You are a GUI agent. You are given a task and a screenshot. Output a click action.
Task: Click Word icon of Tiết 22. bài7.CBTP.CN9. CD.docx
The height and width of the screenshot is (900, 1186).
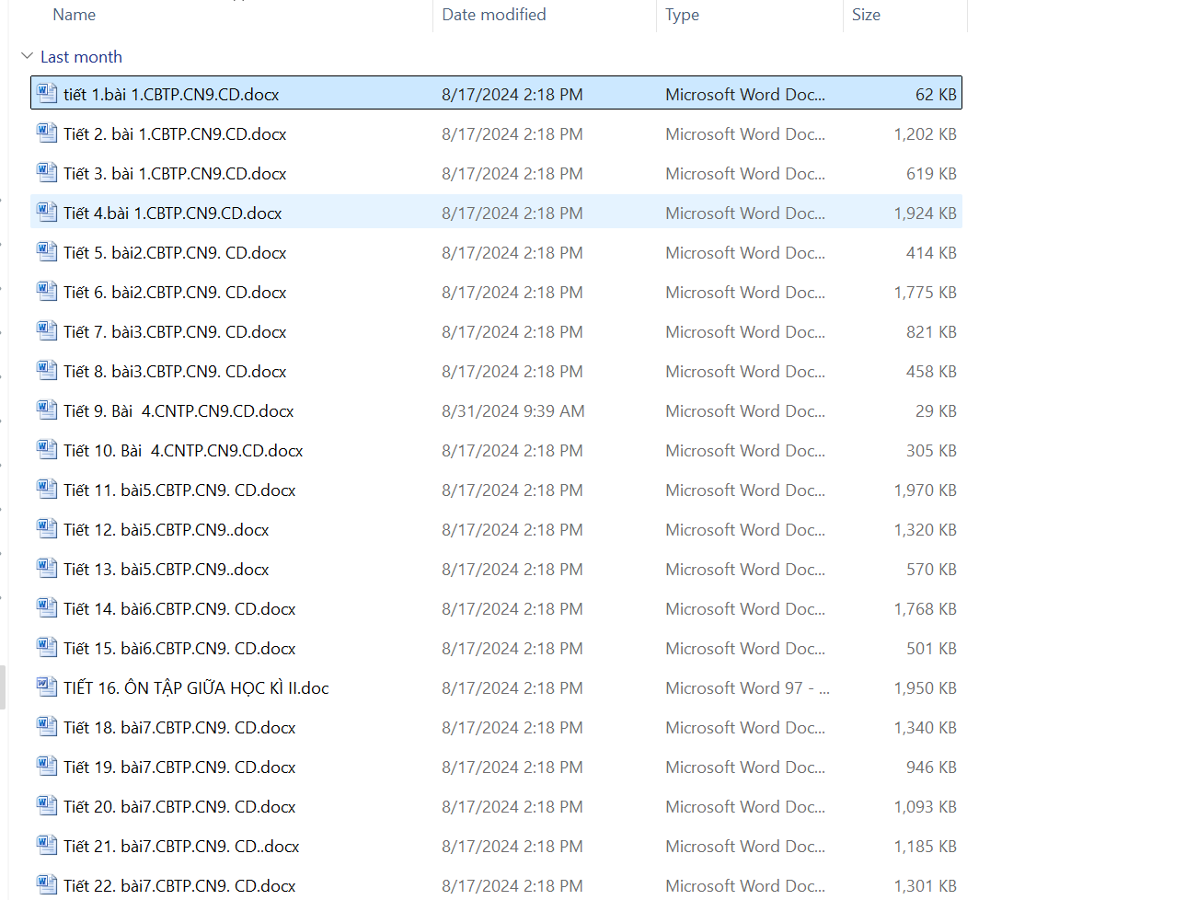pyautogui.click(x=47, y=884)
